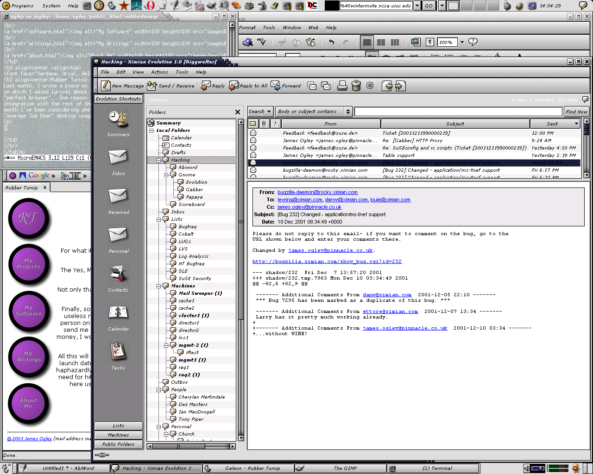593x474 pixels.
Task: Delete the message using the trash can icon
Action: click(x=356, y=86)
